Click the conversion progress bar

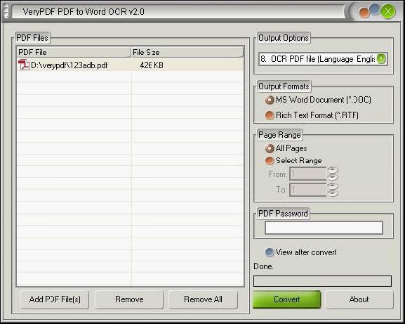tap(322, 281)
